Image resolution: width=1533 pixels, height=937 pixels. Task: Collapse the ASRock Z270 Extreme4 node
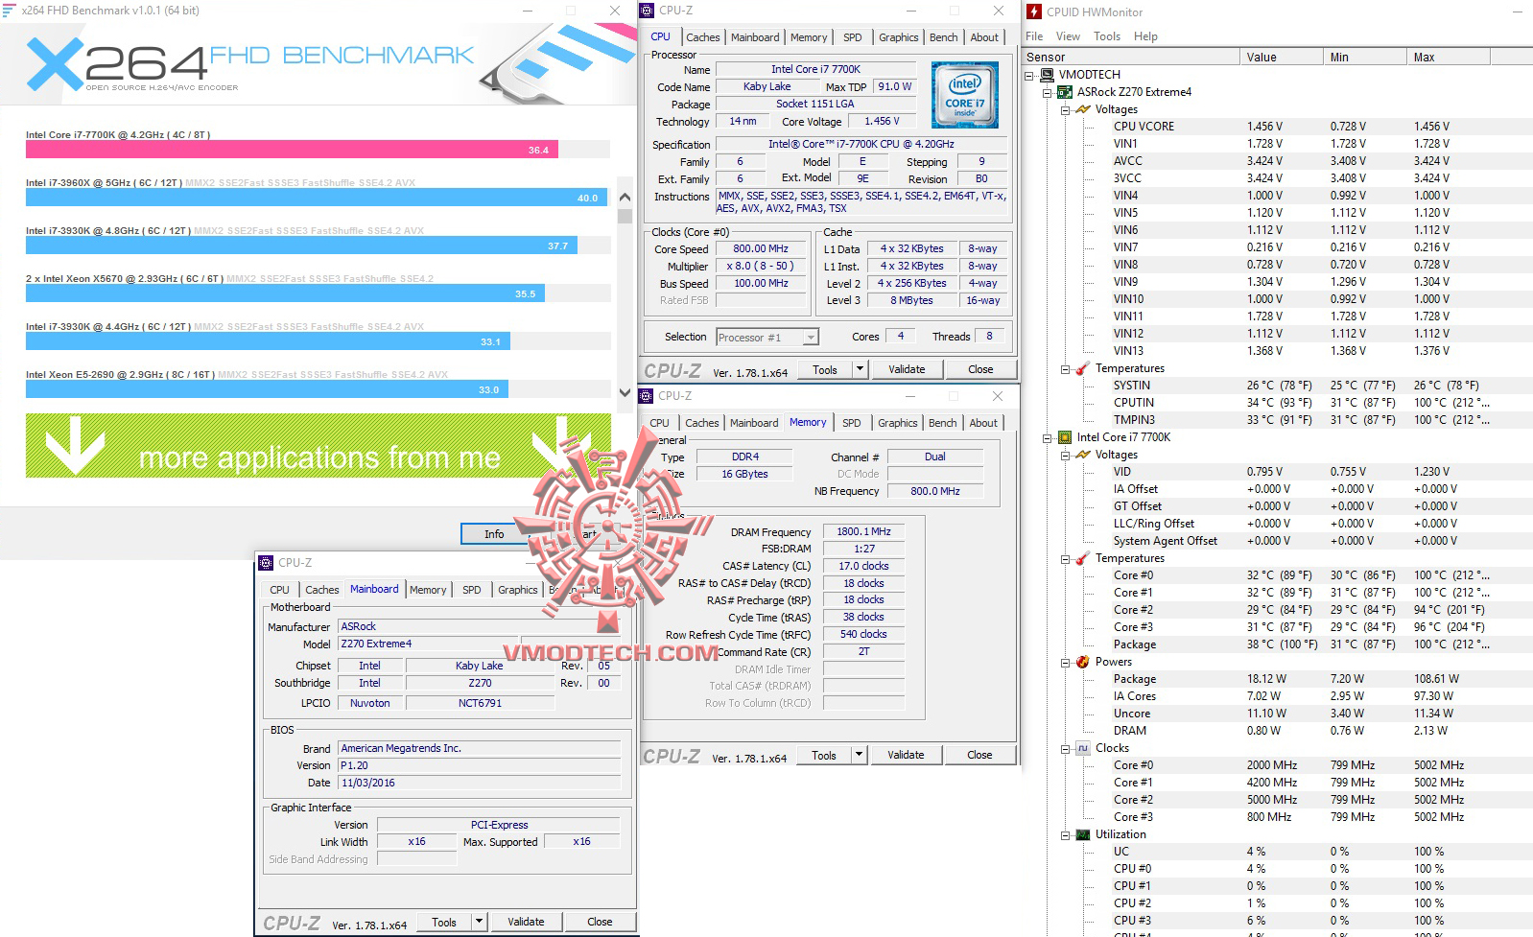click(1048, 92)
